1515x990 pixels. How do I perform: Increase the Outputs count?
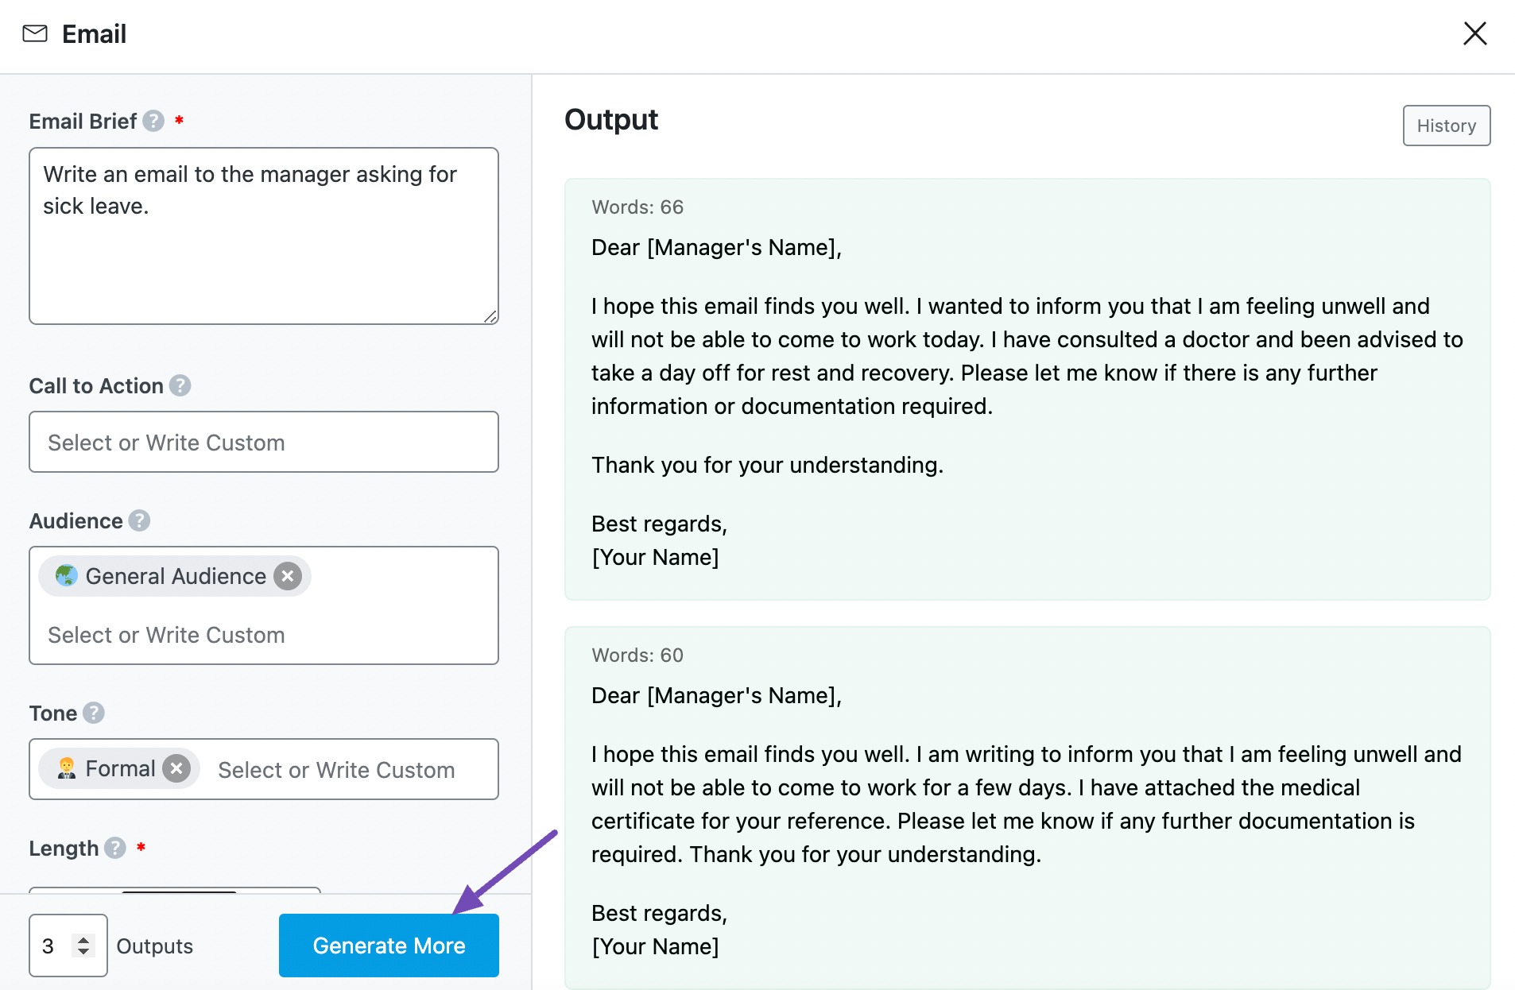click(83, 940)
